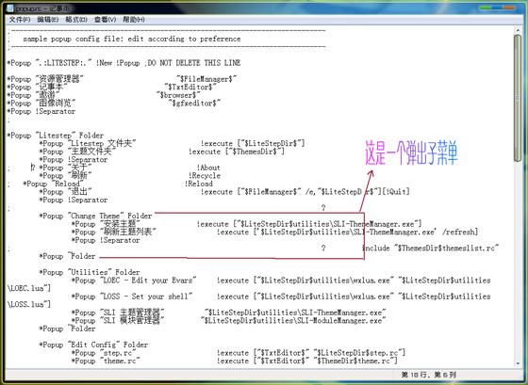Viewport: 528px width, 385px height.
Task: Click the SLI-ModuleManager.exe path text
Action: tap(293, 321)
